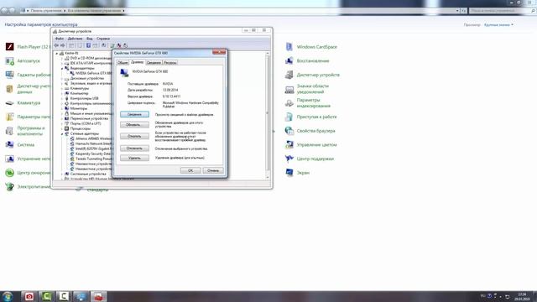Expand DVD and CD-ROM drives node
The height and width of the screenshot is (302, 537).
pyautogui.click(x=62, y=58)
